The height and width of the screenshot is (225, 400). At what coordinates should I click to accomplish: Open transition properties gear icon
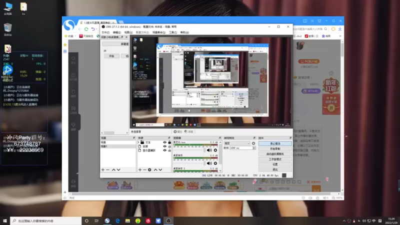tap(253, 143)
